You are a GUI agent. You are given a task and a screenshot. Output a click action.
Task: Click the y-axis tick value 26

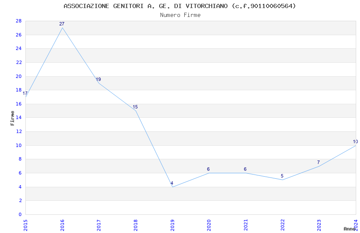19,35
